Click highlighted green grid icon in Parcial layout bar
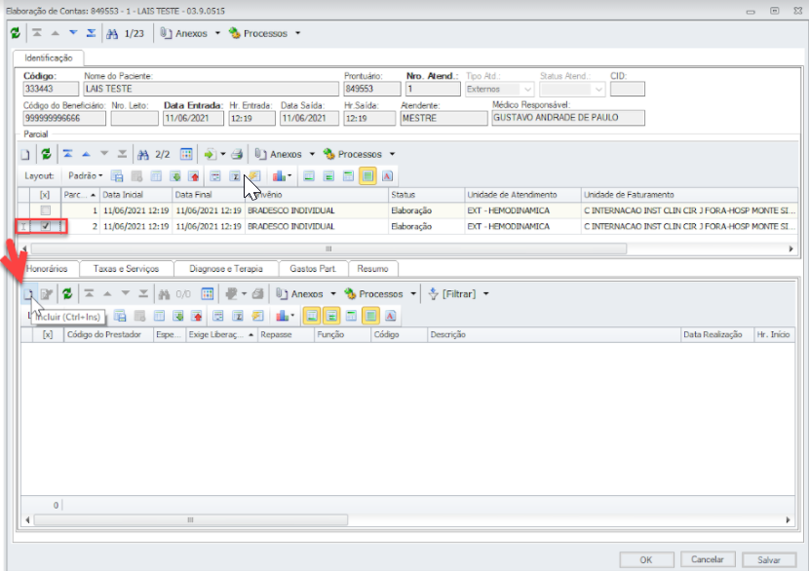Screen dimensions: 809x571 (x=367, y=176)
